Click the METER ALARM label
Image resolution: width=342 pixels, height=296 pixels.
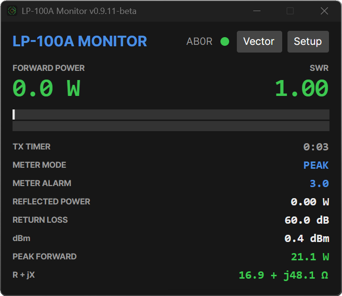42,183
